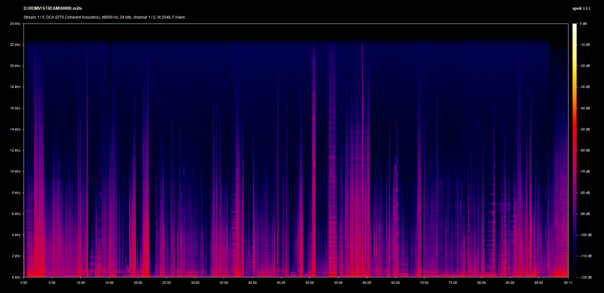The image size is (604, 293).
Task: Click the 0:00 start time label
Action: [24, 283]
